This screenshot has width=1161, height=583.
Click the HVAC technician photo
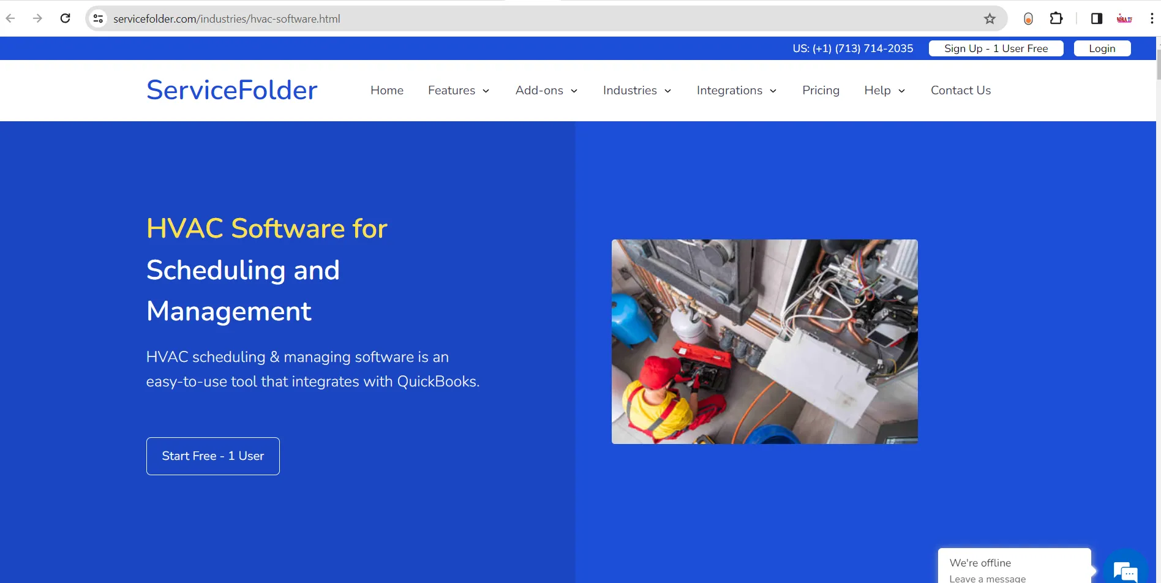point(764,341)
